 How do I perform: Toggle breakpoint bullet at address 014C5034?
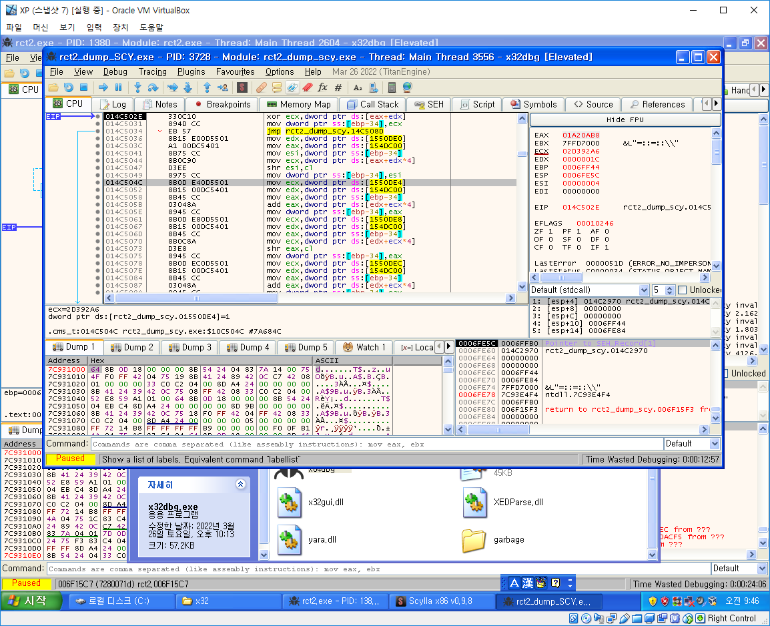(x=98, y=131)
